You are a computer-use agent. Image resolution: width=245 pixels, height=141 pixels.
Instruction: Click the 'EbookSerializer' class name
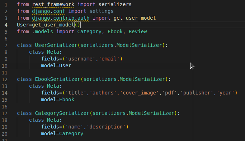pos(58,79)
